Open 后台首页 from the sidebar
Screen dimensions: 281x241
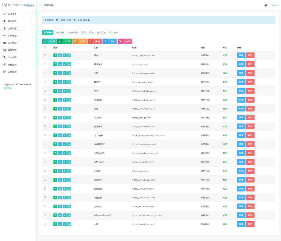(x=12, y=14)
